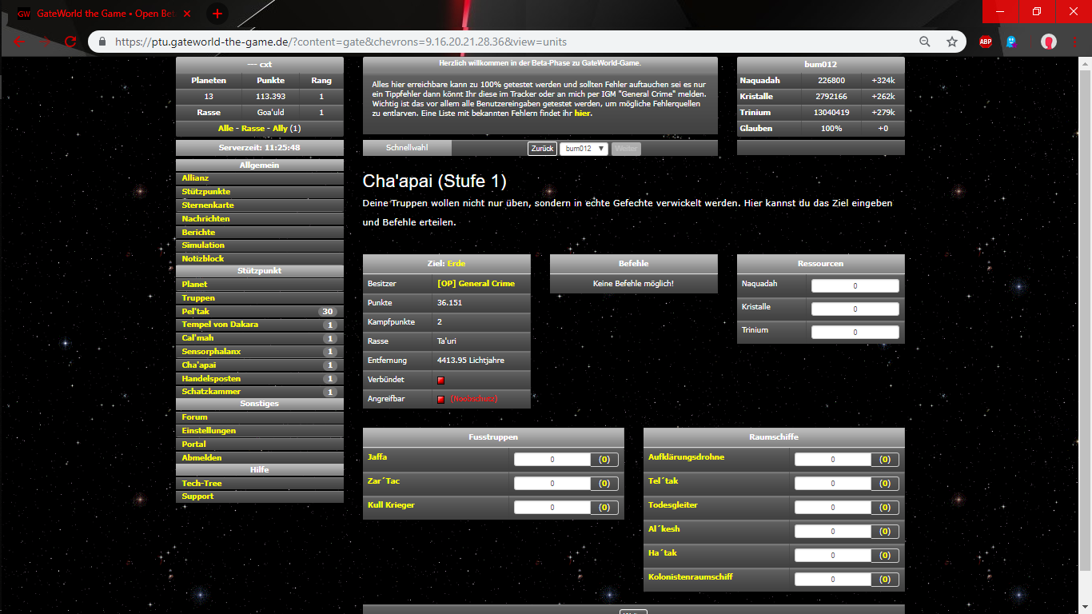1092x614 pixels.
Task: Open the bum012 planet dropdown
Action: pyautogui.click(x=584, y=149)
